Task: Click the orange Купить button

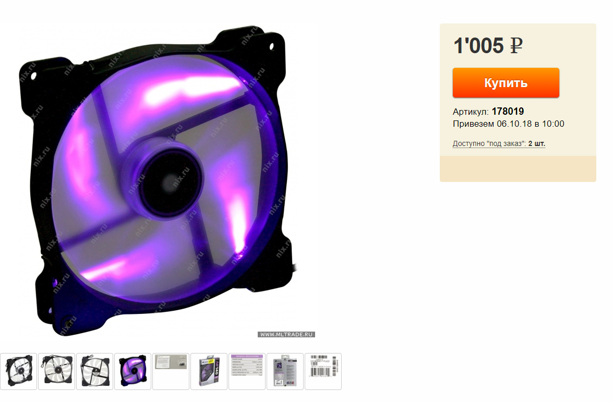Action: (506, 83)
